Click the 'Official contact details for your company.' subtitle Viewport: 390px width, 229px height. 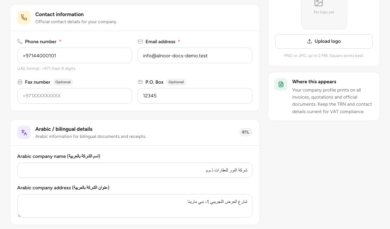[x=76, y=22]
